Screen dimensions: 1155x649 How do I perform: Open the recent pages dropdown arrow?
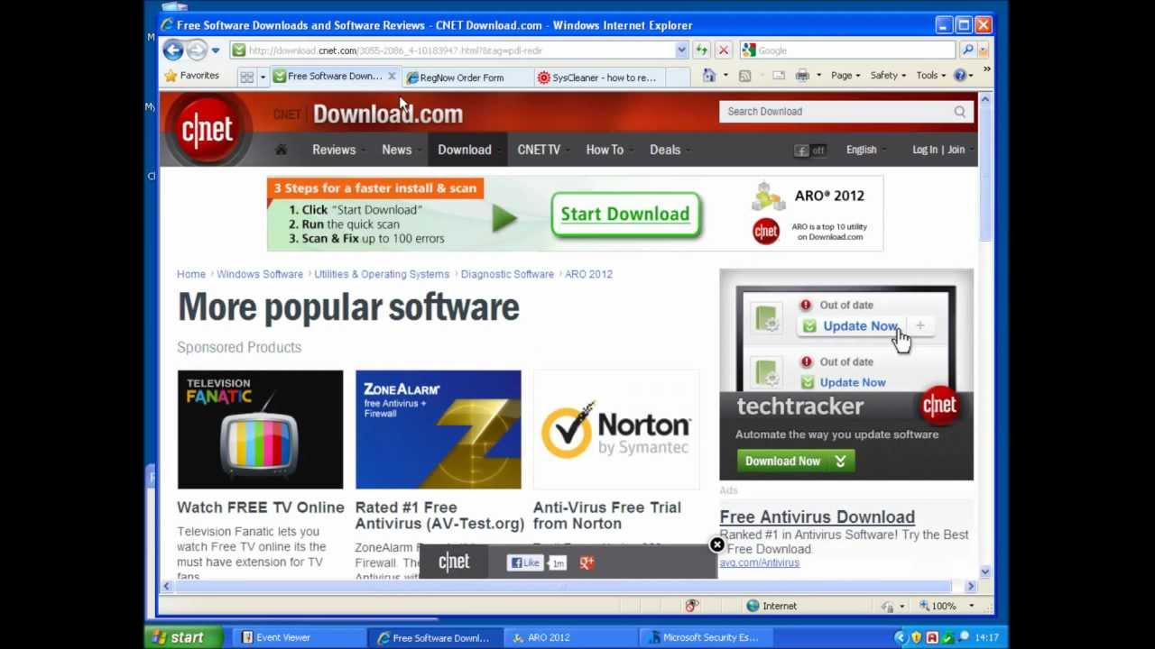coord(215,50)
